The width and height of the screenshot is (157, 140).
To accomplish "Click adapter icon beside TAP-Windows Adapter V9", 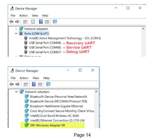I will tap(27, 125).
